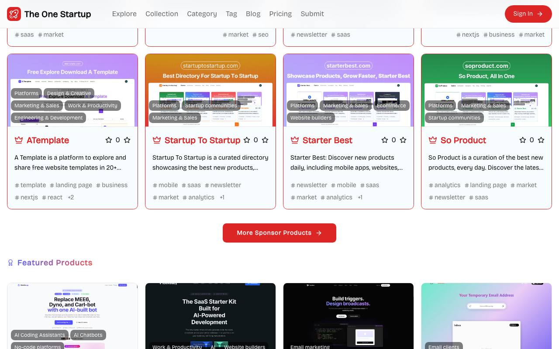
Task: Click the star icon before Starter Best's 0 count
Action: pyautogui.click(x=385, y=140)
